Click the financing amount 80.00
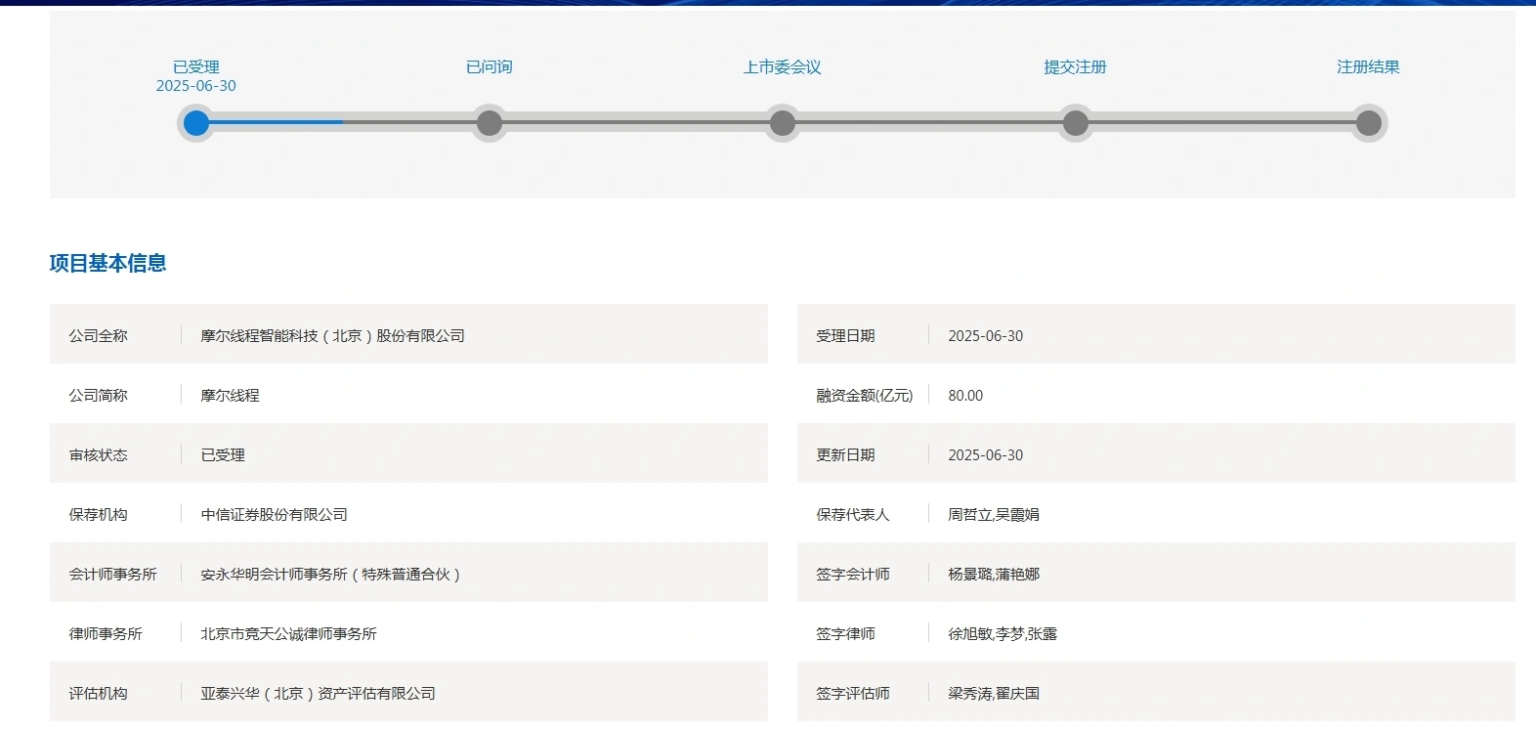 [x=965, y=395]
